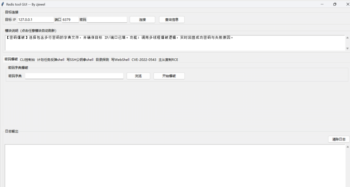
Task: Focus the 目标 IP input field
Action: point(35,20)
